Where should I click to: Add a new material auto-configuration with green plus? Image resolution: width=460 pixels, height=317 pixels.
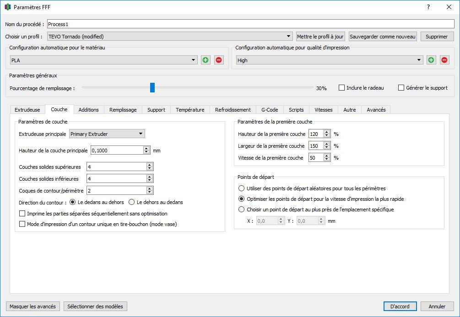click(206, 60)
